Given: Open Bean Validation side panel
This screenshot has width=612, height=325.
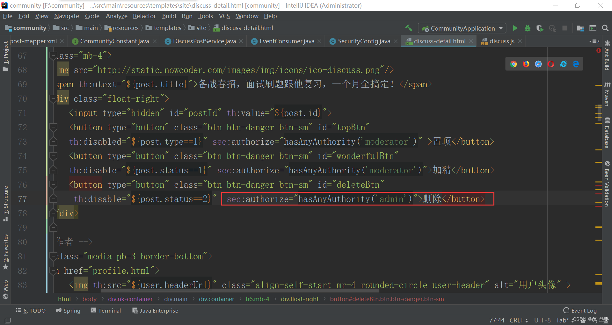Looking at the screenshot, I should pyautogui.click(x=607, y=184).
